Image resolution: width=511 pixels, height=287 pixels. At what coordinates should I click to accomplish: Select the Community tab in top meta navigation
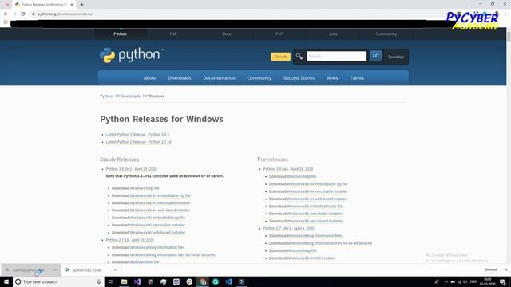[386, 33]
